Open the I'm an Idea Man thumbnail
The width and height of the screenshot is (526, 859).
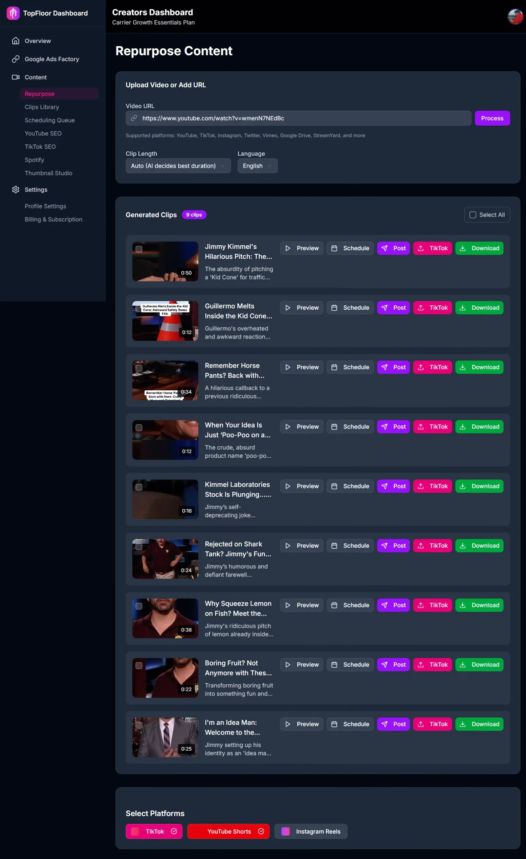tap(165, 737)
